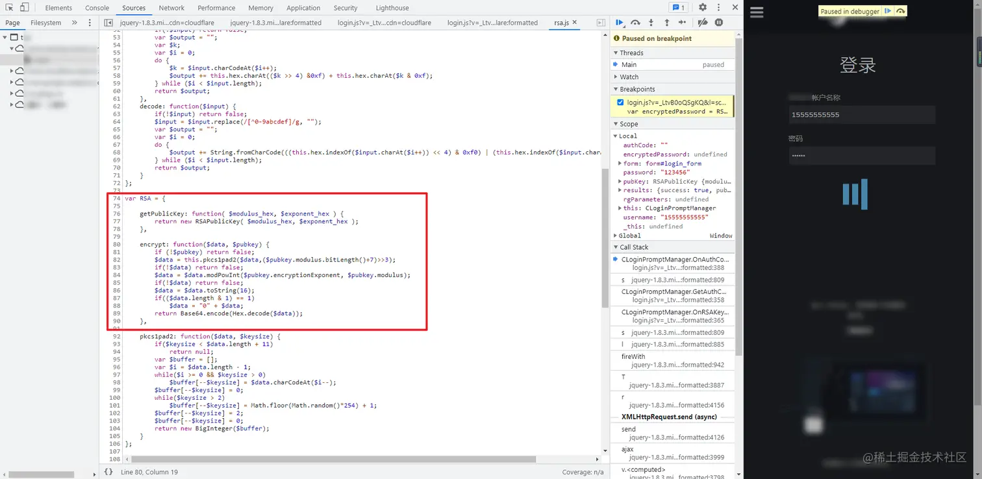Select CLoginPromptManager.GetAuthC… call stack frame
The image size is (982, 479).
coord(673,296)
